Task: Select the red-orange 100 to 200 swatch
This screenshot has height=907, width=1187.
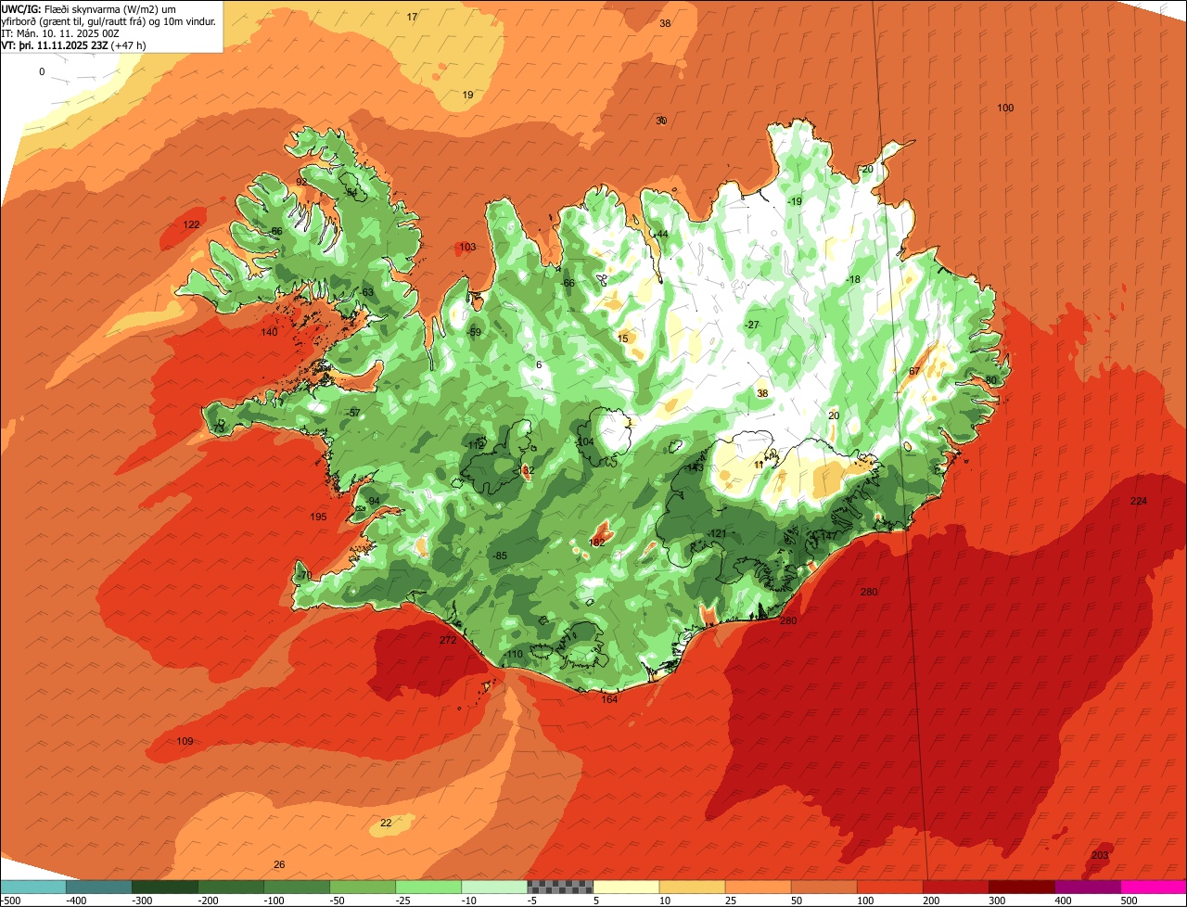Action: point(889,886)
